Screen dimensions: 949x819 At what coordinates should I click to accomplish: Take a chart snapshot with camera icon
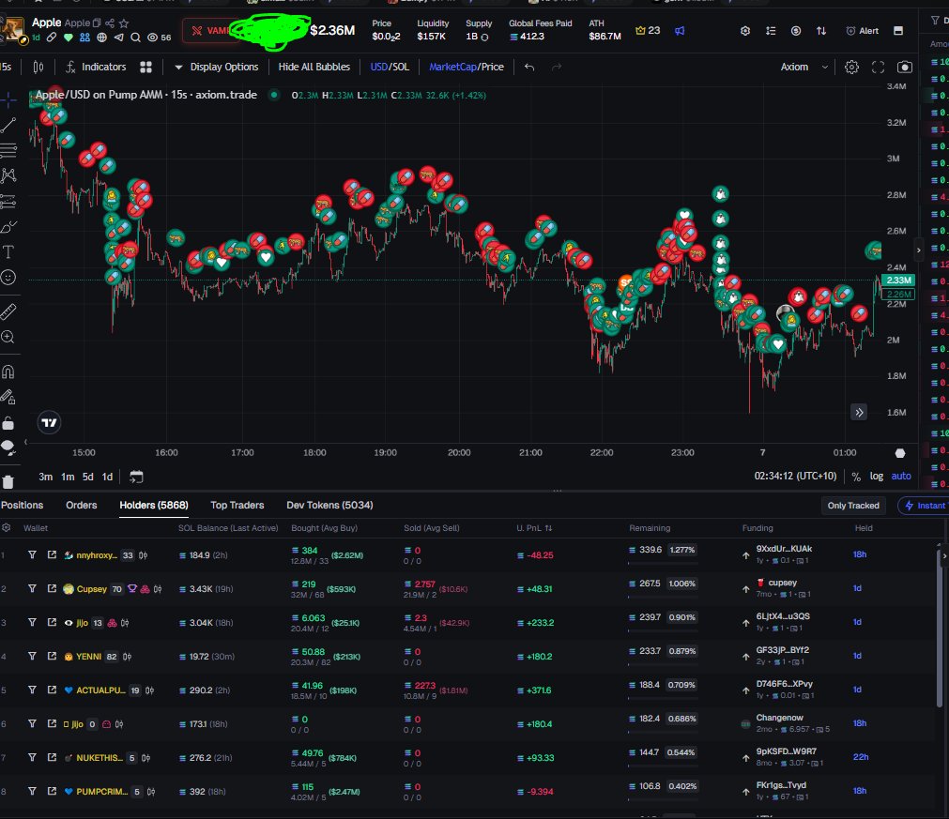click(x=905, y=68)
